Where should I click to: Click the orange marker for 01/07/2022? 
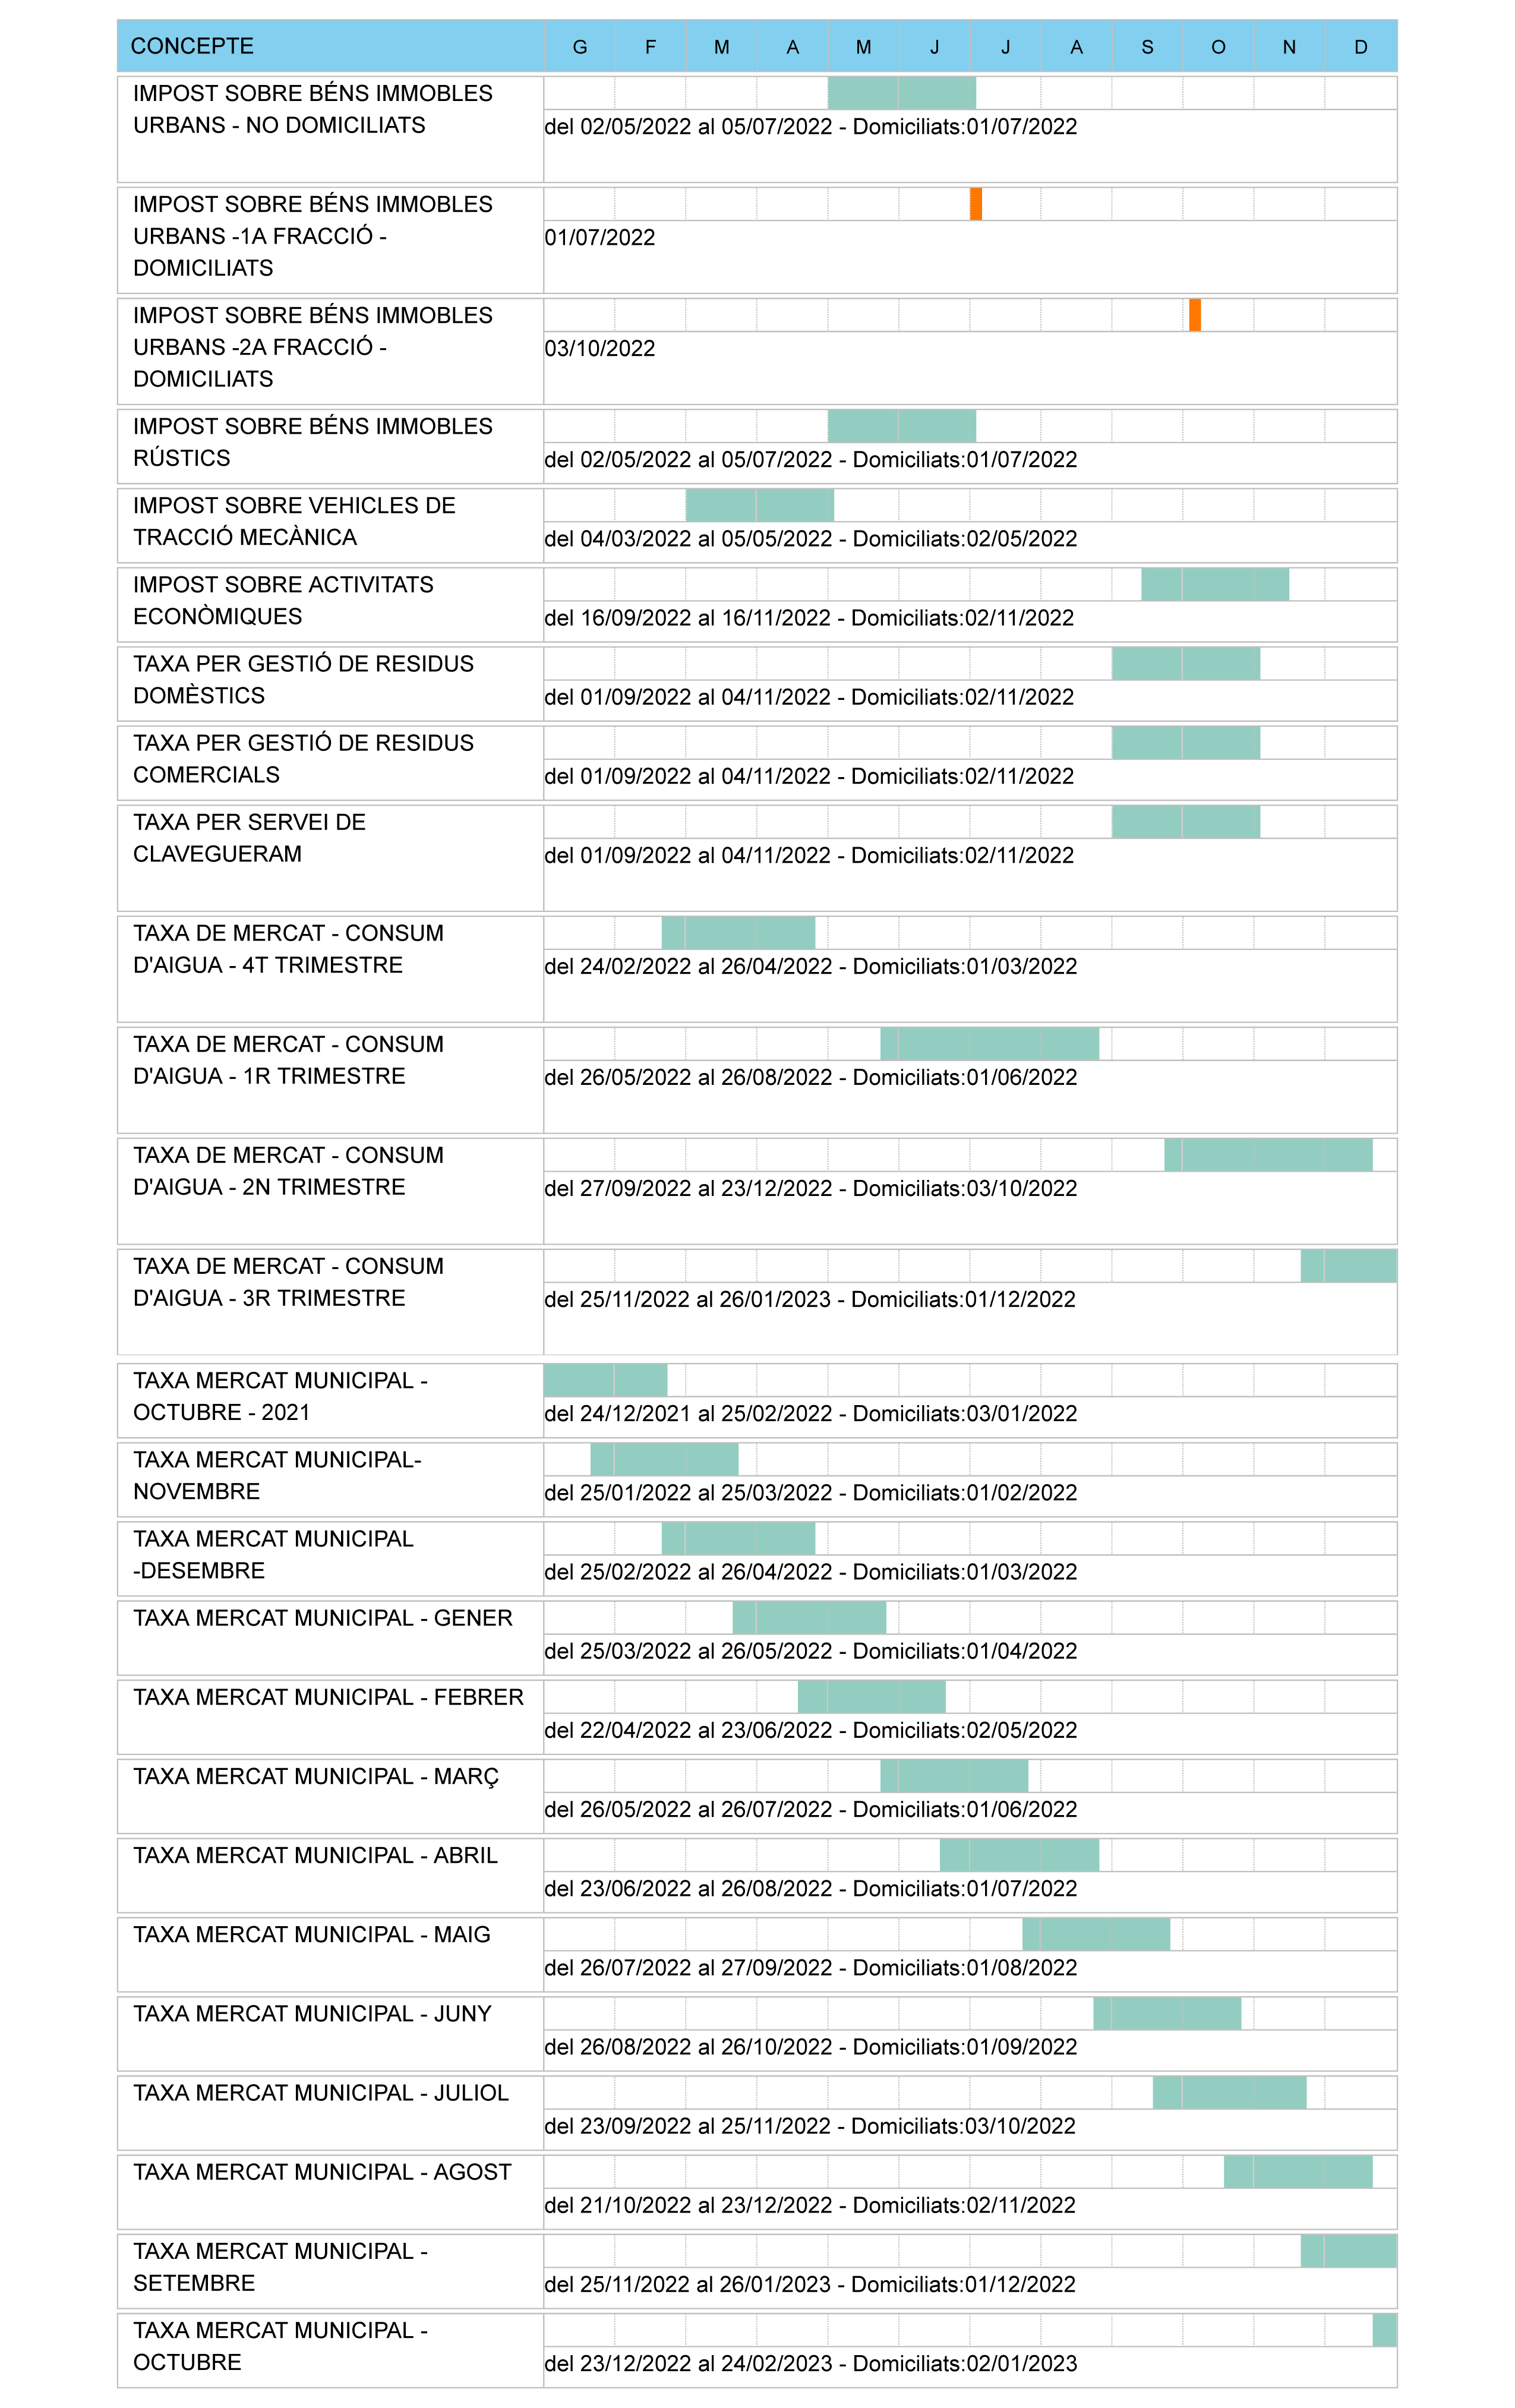pos(975,204)
